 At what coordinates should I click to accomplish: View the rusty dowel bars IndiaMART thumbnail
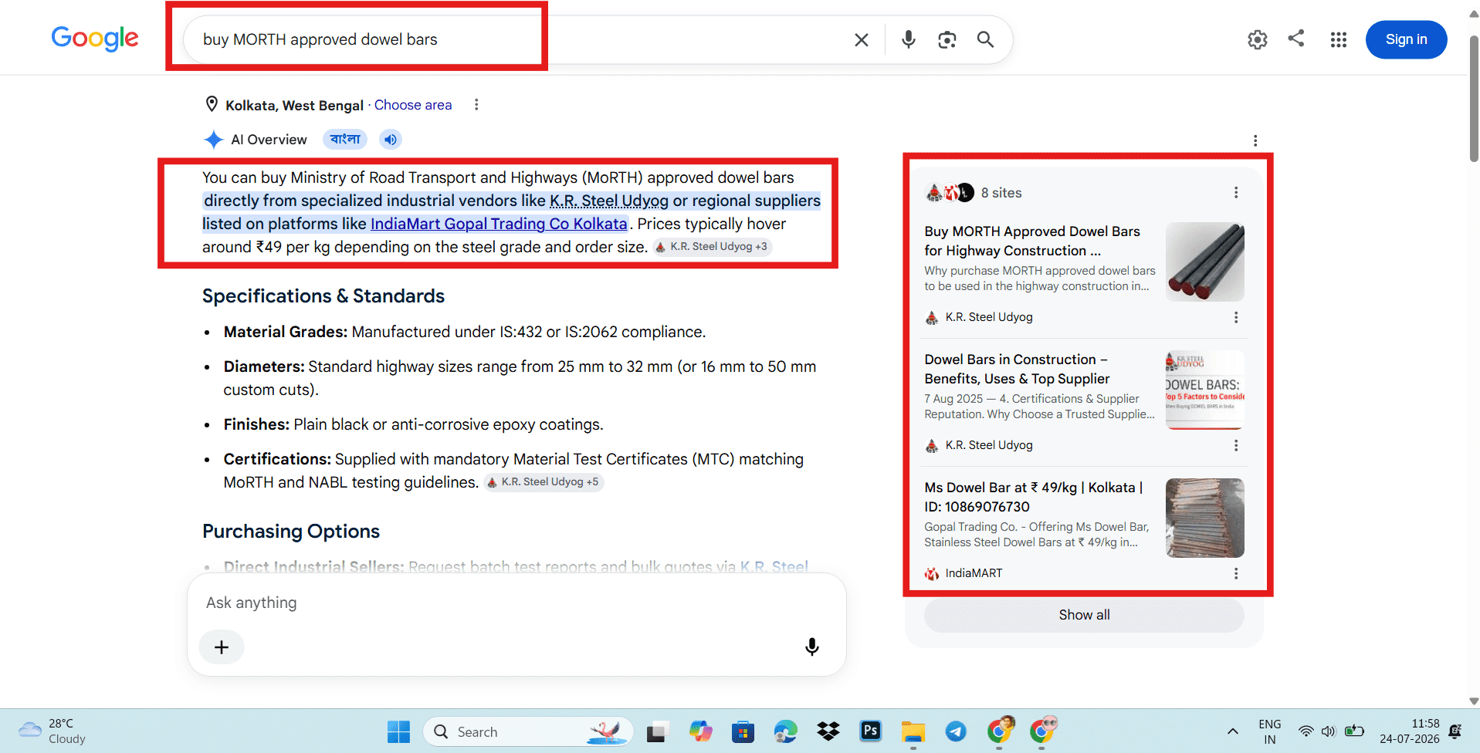coord(1204,518)
